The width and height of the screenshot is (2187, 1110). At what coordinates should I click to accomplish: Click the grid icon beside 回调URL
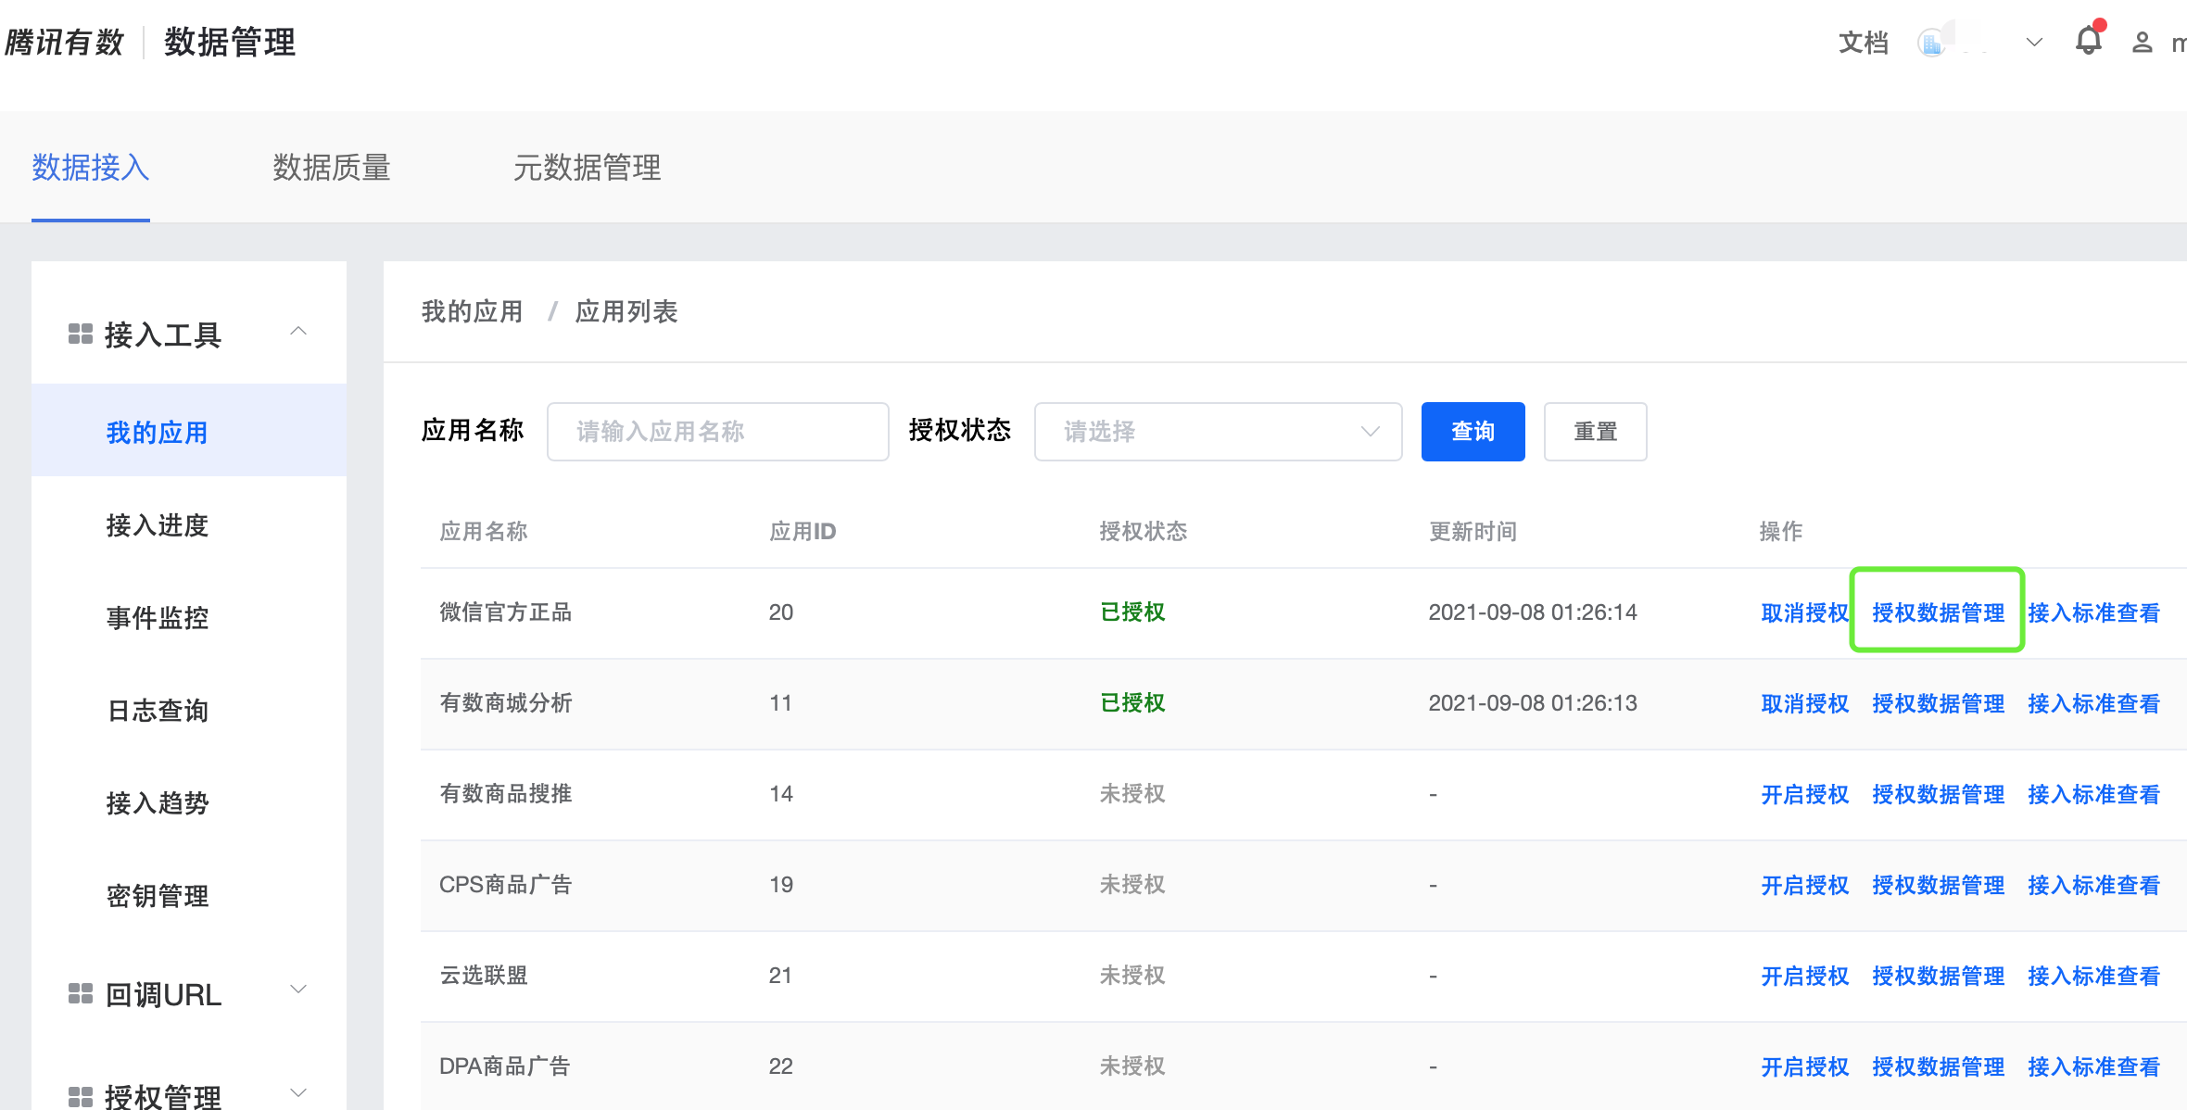click(81, 993)
